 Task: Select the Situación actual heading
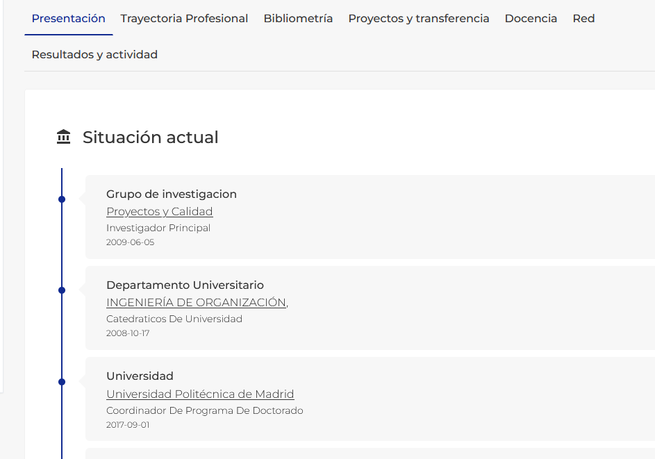(151, 137)
